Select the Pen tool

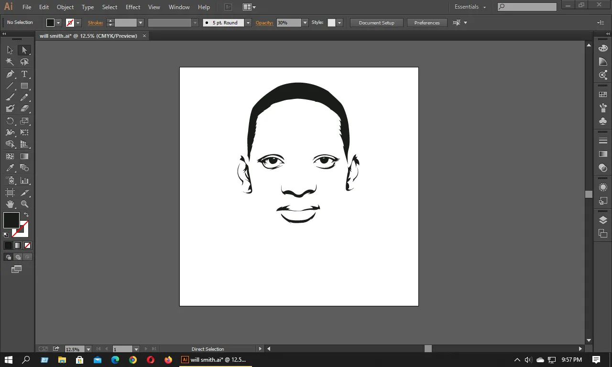pyautogui.click(x=10, y=74)
